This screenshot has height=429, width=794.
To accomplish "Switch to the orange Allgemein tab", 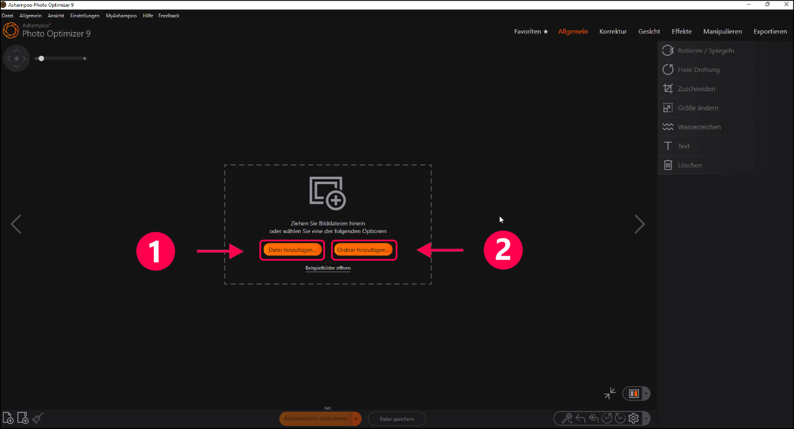I will (x=573, y=32).
